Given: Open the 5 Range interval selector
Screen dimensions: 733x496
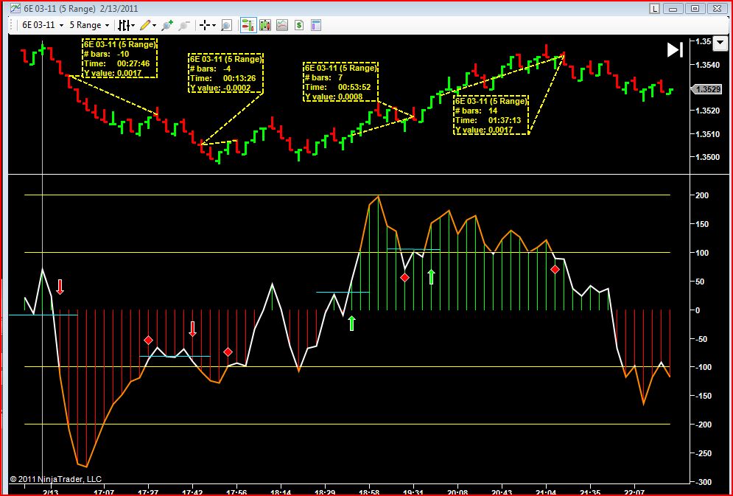Looking at the screenshot, I should point(89,25).
